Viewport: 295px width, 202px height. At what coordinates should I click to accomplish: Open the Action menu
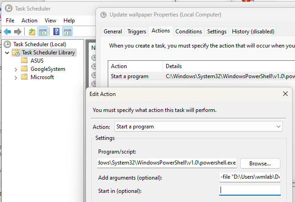pos(29,20)
